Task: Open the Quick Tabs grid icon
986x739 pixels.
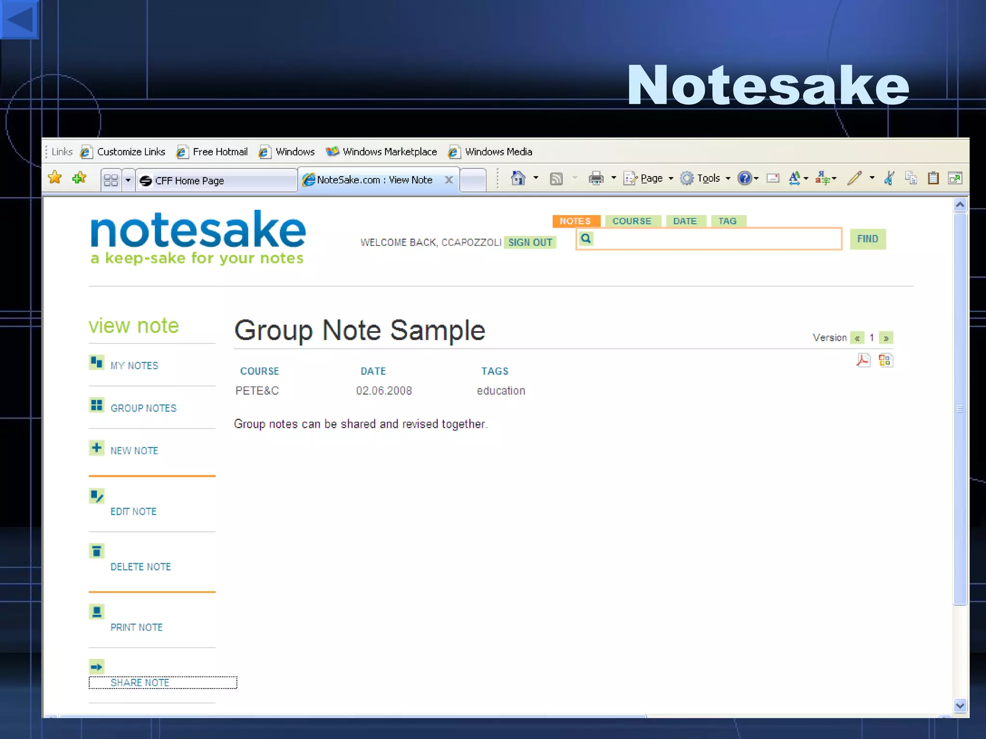Action: click(111, 180)
